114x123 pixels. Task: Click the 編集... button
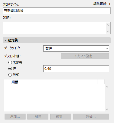[x=61, y=117]
